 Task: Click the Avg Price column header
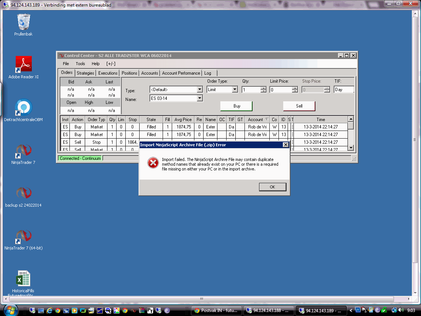click(x=183, y=119)
